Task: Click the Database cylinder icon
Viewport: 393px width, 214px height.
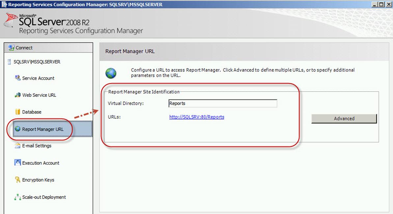Action: pos(17,112)
